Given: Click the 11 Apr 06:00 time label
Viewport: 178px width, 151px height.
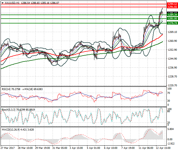Looking at the screenshot, I should click(146, 148).
